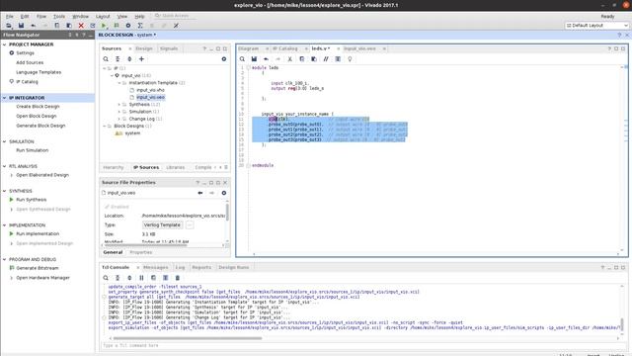Switch to the Design Runs tab
This screenshot has height=356, width=632.
(x=233, y=267)
